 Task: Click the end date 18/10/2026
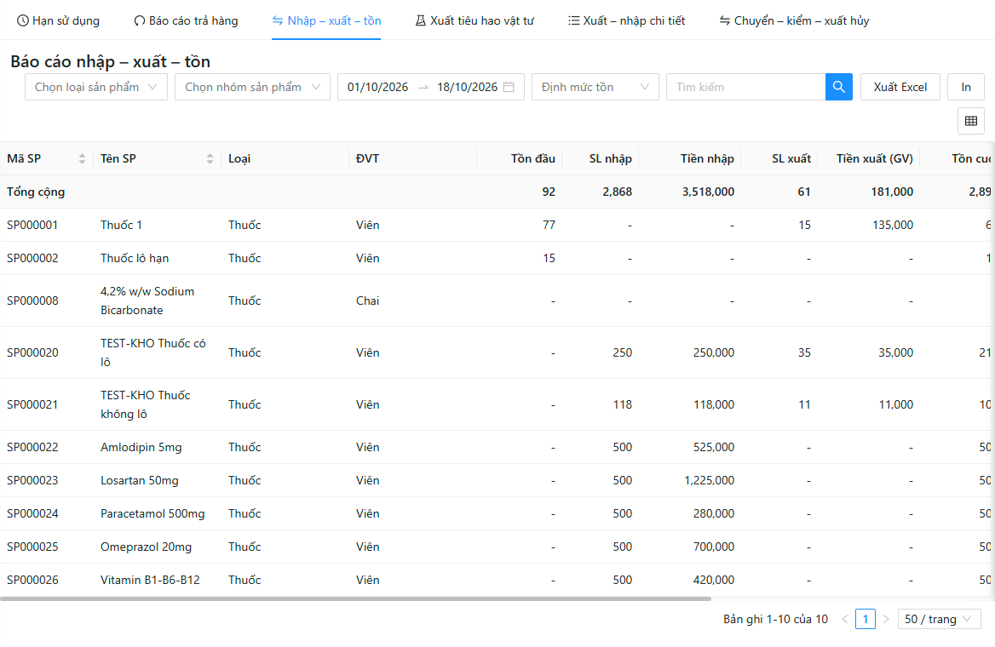coord(467,87)
